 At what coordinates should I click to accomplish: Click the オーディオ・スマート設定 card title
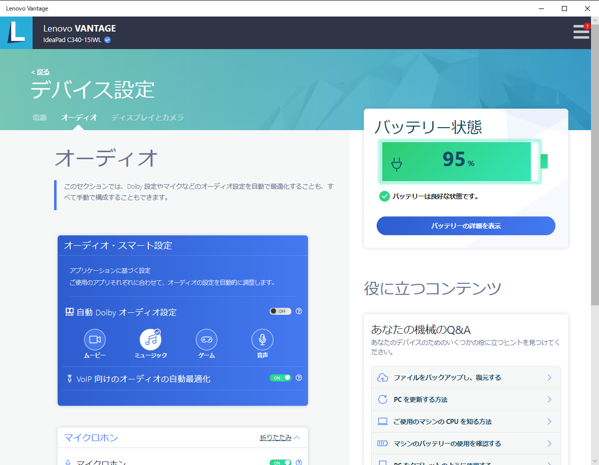pos(118,245)
